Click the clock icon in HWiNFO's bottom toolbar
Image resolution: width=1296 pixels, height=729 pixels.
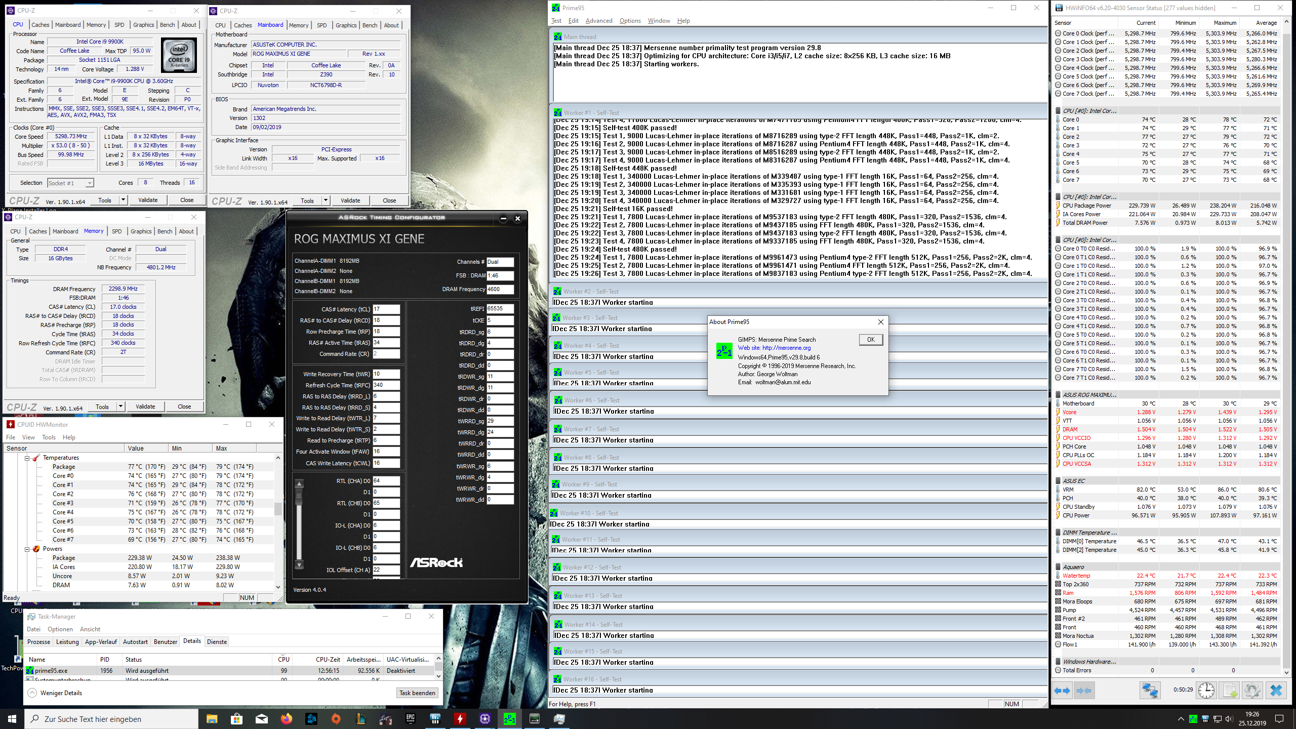[x=1206, y=690]
